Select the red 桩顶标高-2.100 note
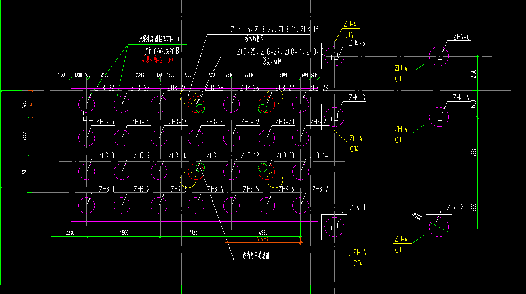The width and height of the screenshot is (526, 294). click(158, 60)
